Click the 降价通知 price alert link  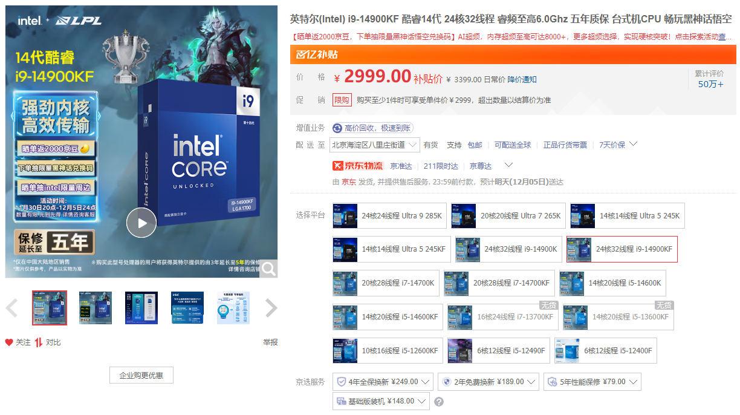tap(522, 80)
